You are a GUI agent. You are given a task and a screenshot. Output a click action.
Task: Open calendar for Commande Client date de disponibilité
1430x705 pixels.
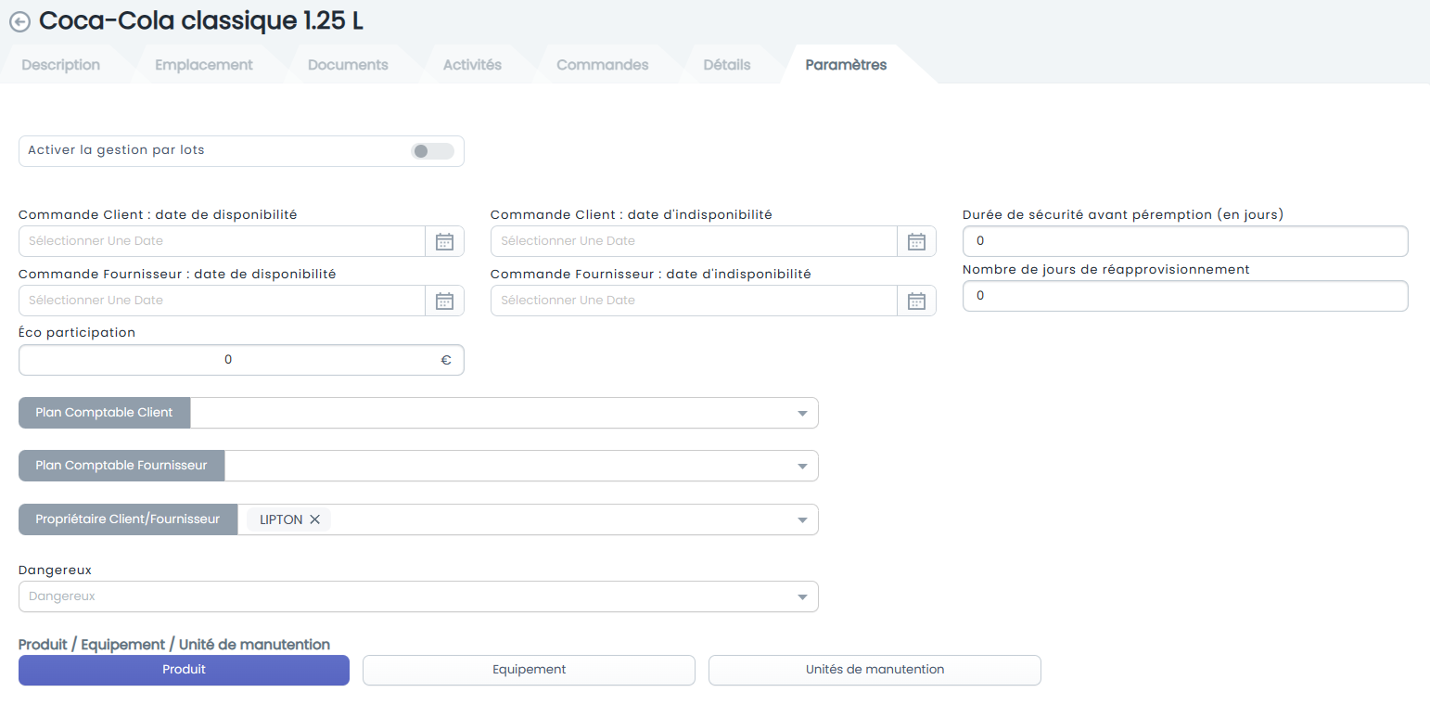pyautogui.click(x=444, y=241)
